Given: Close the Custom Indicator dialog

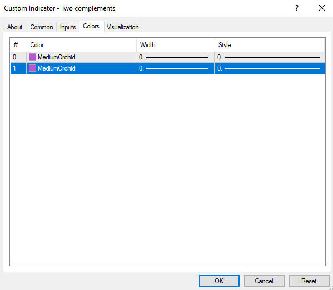Looking at the screenshot, I should point(322,8).
